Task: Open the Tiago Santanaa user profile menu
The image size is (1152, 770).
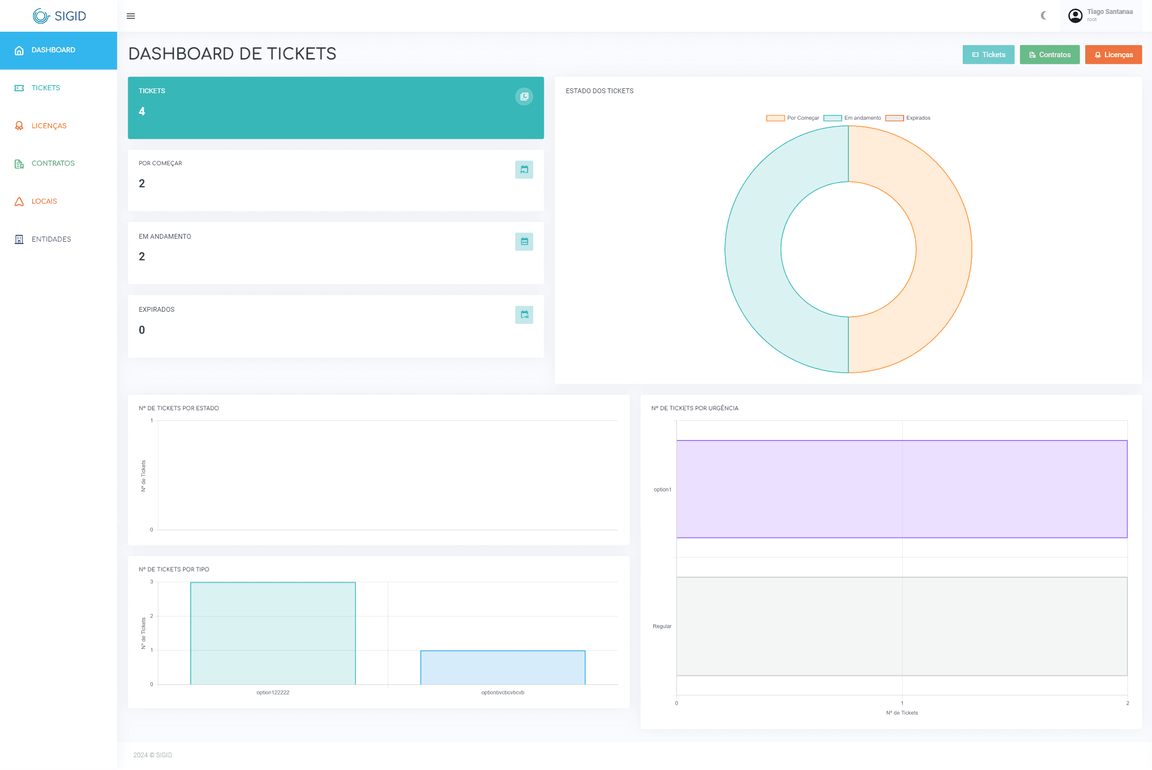Action: 1101,16
